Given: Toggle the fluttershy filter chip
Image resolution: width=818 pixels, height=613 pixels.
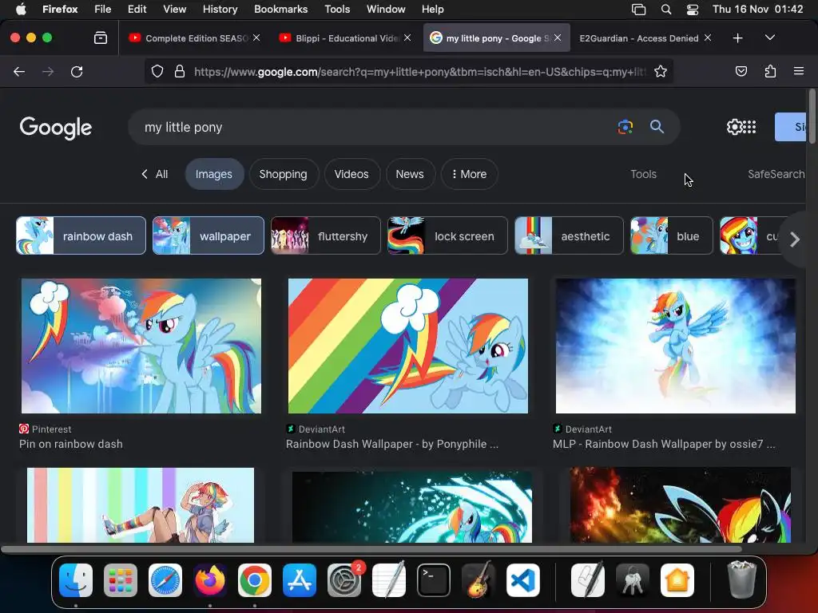Looking at the screenshot, I should 326,235.
